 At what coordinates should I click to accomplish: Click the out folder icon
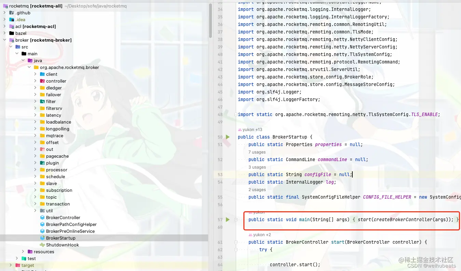point(42,149)
